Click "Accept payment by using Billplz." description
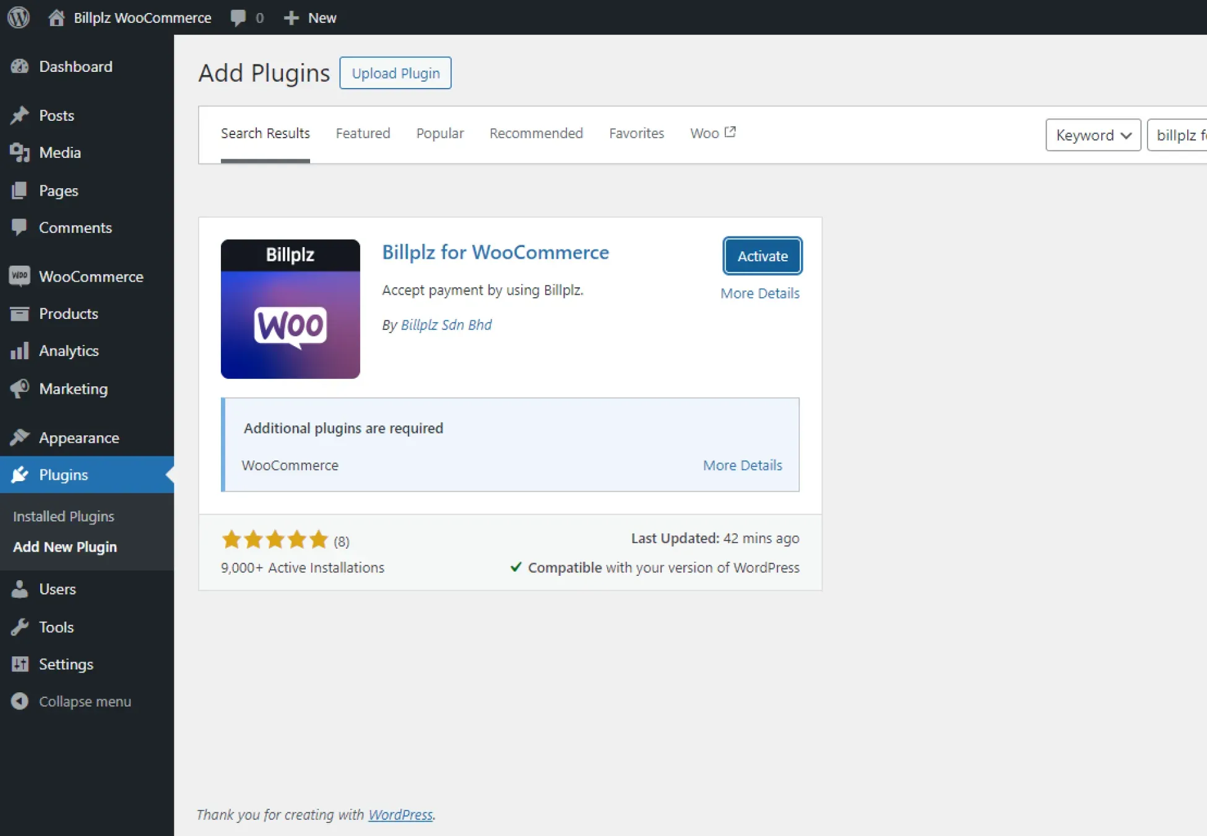1207x836 pixels. 483,290
